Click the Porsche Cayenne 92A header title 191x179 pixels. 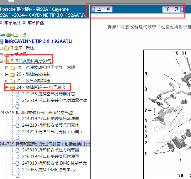tap(43, 12)
